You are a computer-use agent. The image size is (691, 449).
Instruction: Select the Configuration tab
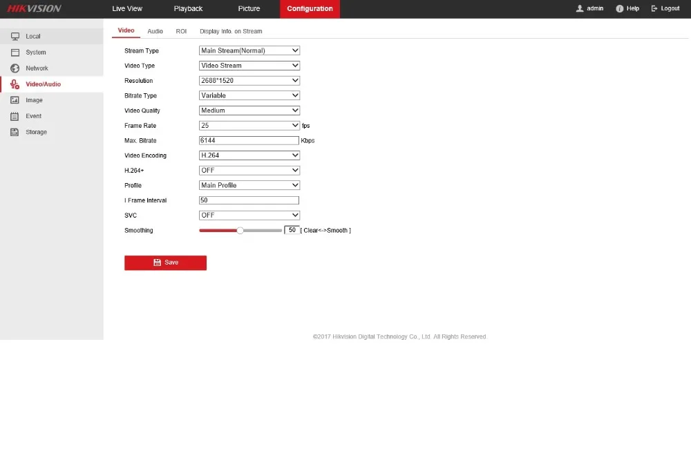click(x=310, y=9)
